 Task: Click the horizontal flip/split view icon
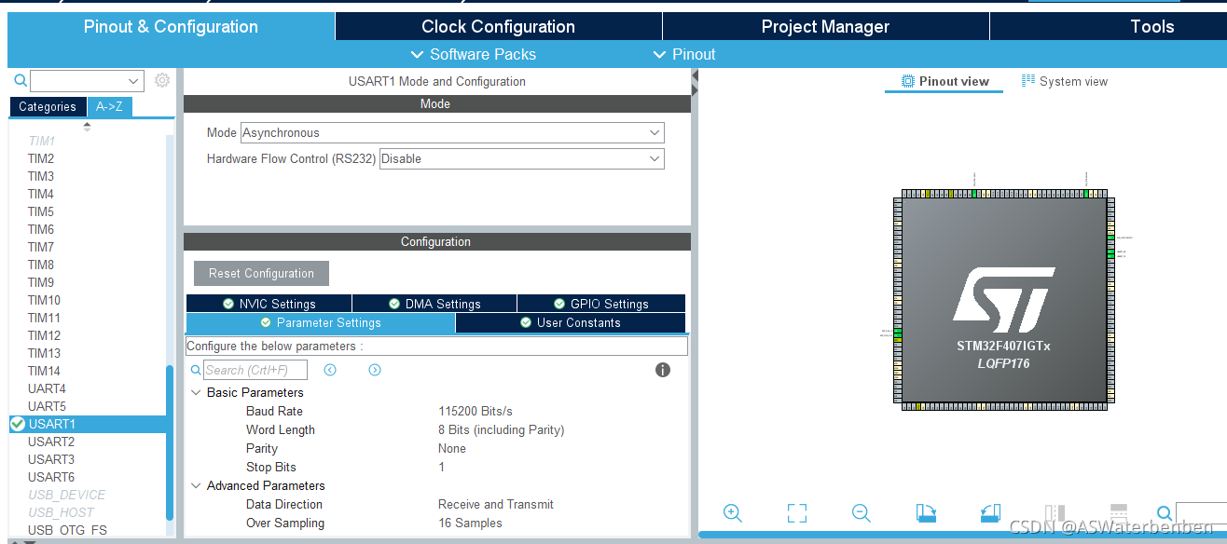pos(1119,512)
